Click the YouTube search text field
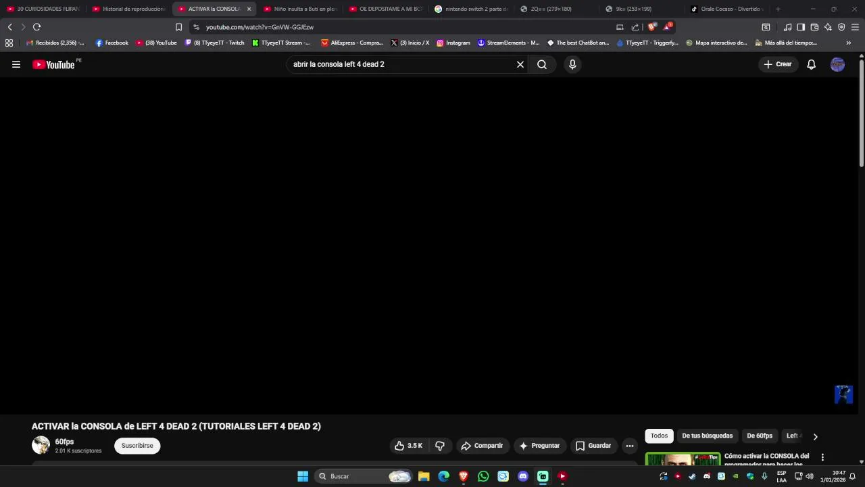Screen dimensions: 865x487 [402, 64]
